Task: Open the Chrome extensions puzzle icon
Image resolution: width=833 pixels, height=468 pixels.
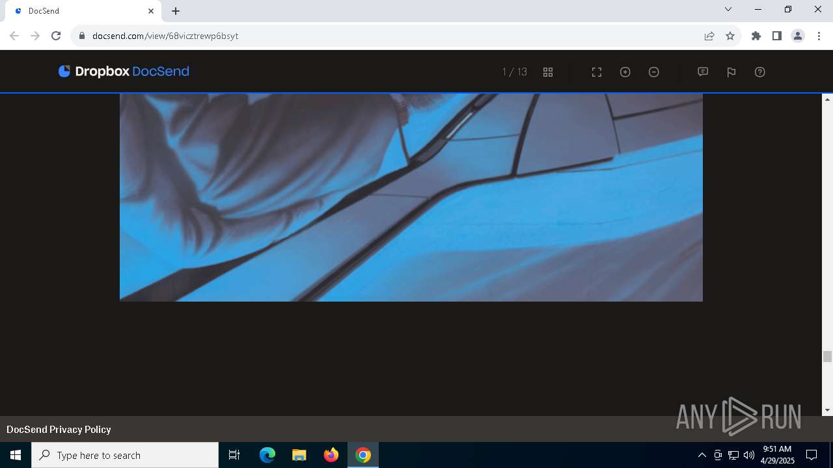Action: tap(756, 36)
